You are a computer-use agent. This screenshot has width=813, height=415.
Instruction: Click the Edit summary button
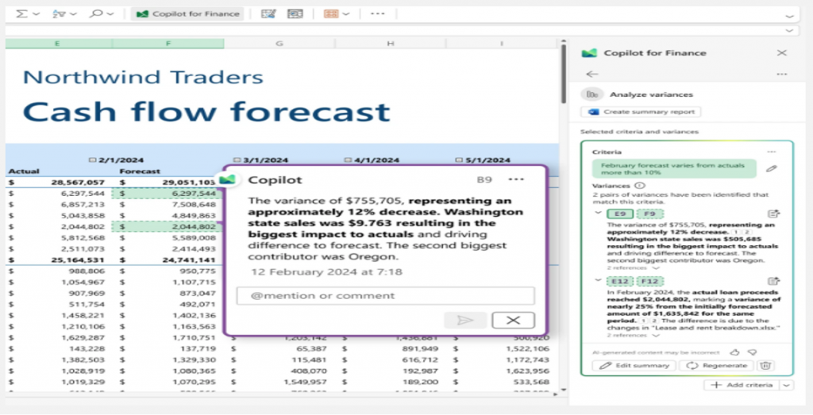(x=634, y=366)
